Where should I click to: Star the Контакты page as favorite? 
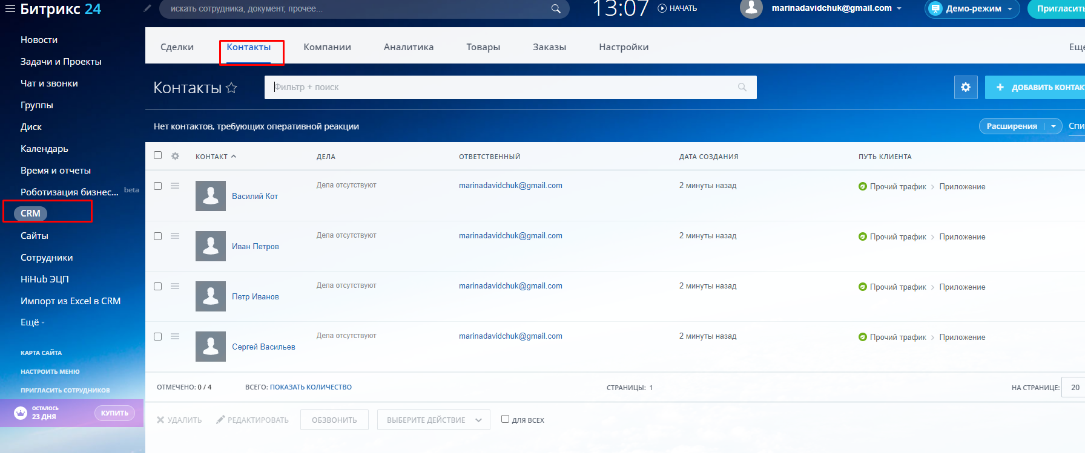(231, 88)
